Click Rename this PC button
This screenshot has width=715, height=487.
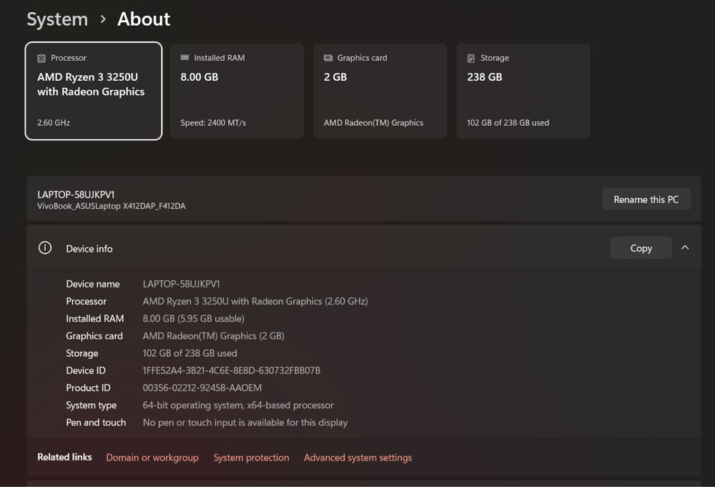tap(646, 200)
